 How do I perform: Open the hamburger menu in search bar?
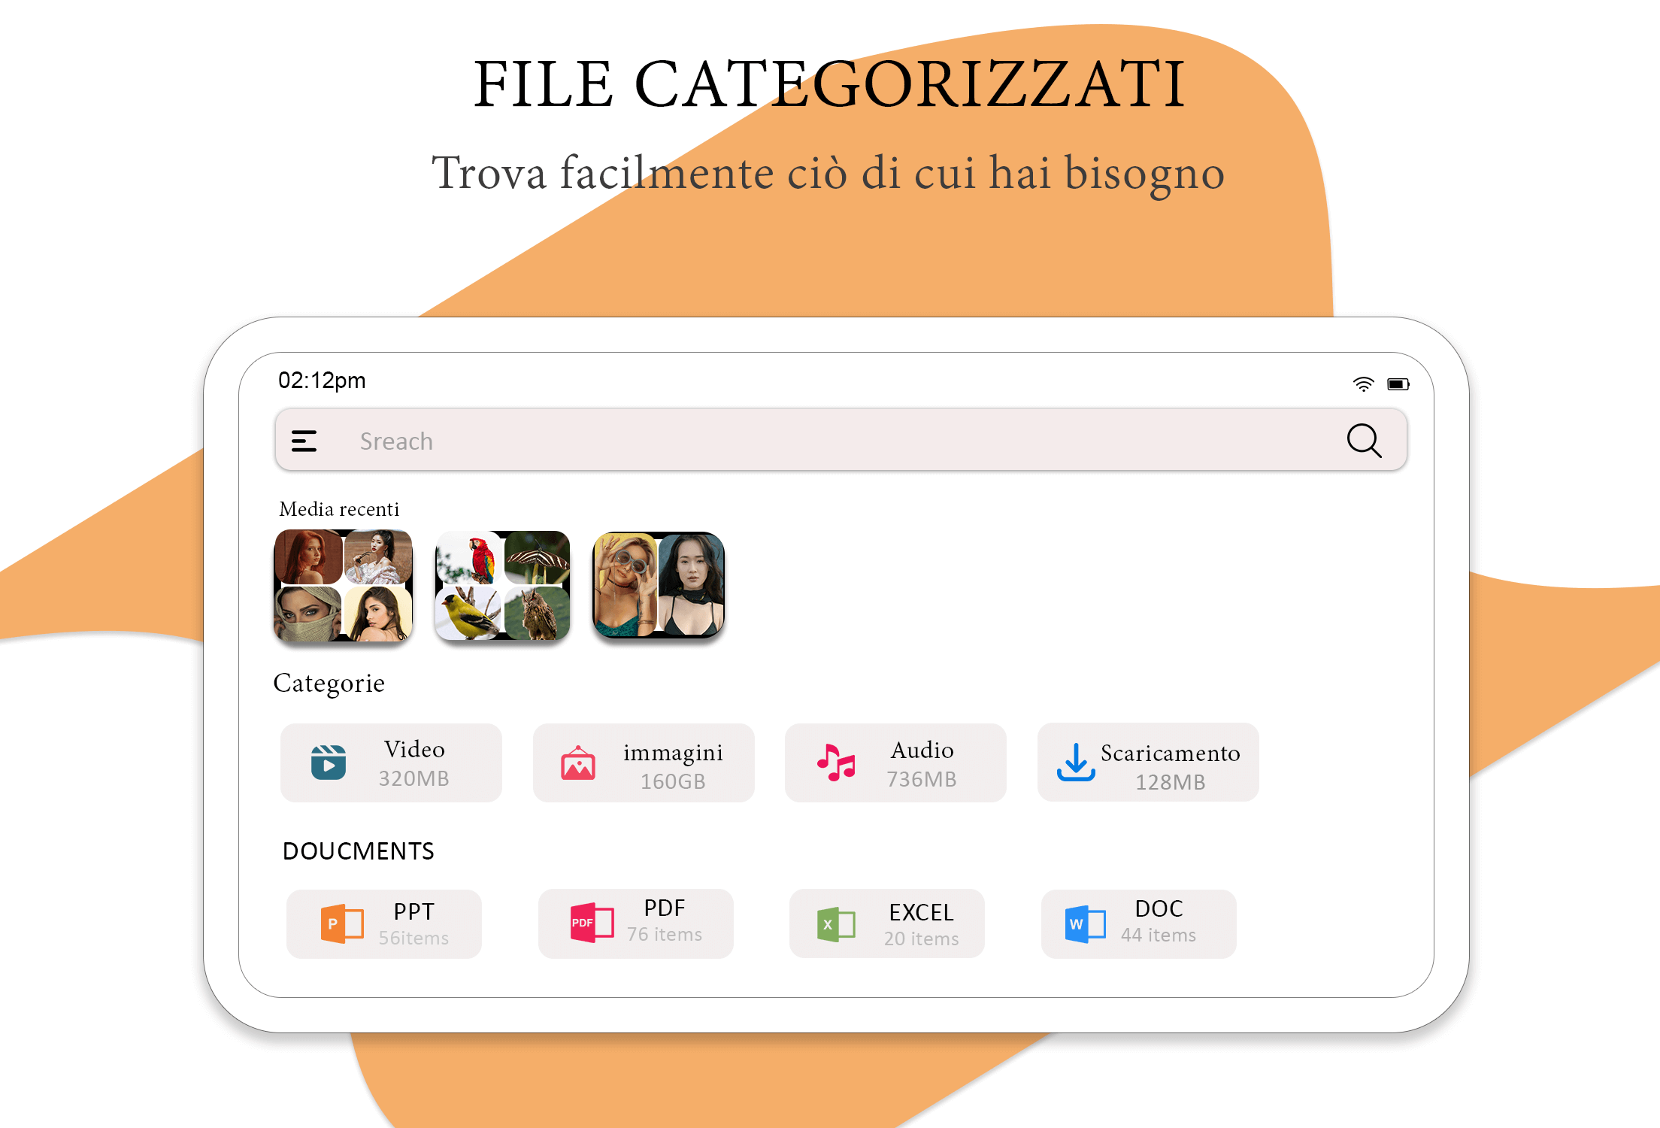304,441
